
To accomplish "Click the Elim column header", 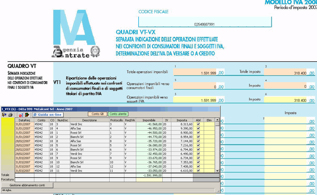I will 209,120.
